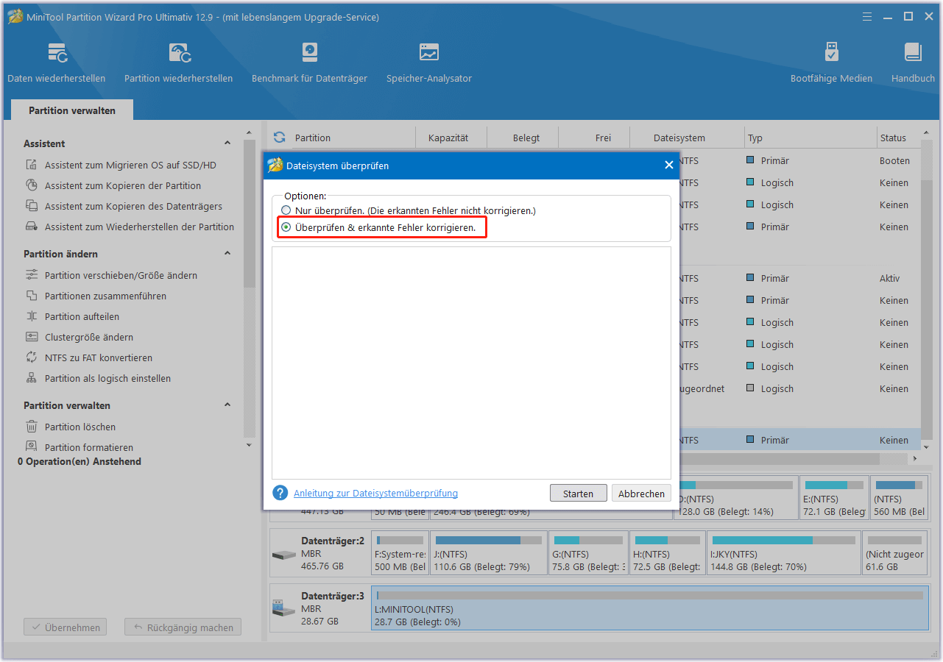
Task: Close the Dateisystem überprüfen dialog
Action: coord(669,165)
